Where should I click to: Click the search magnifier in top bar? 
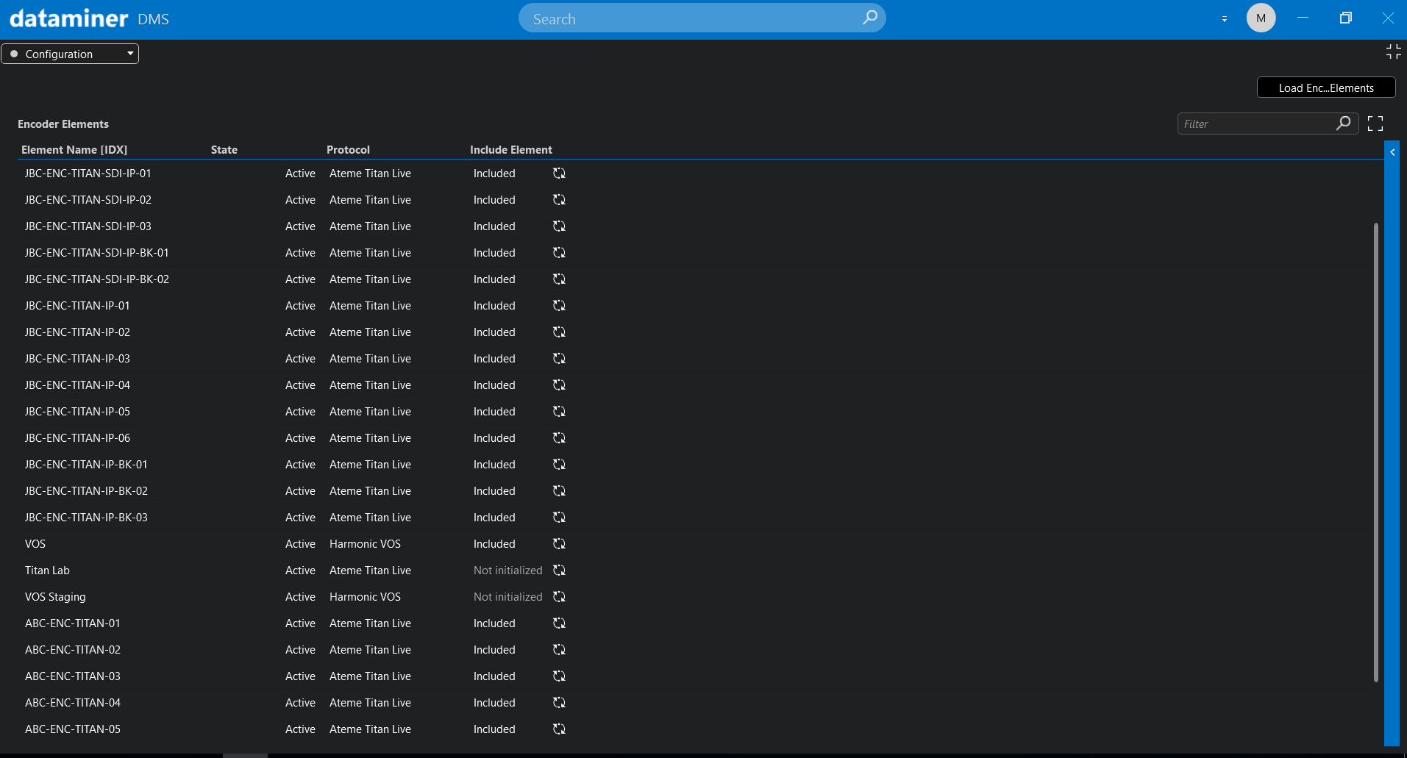click(869, 18)
